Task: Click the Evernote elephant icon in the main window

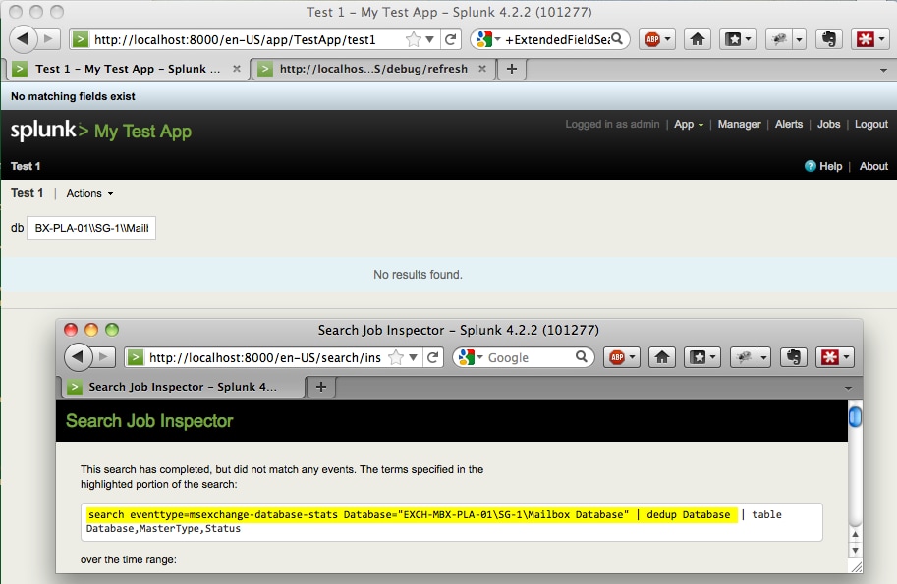Action: coord(829,39)
